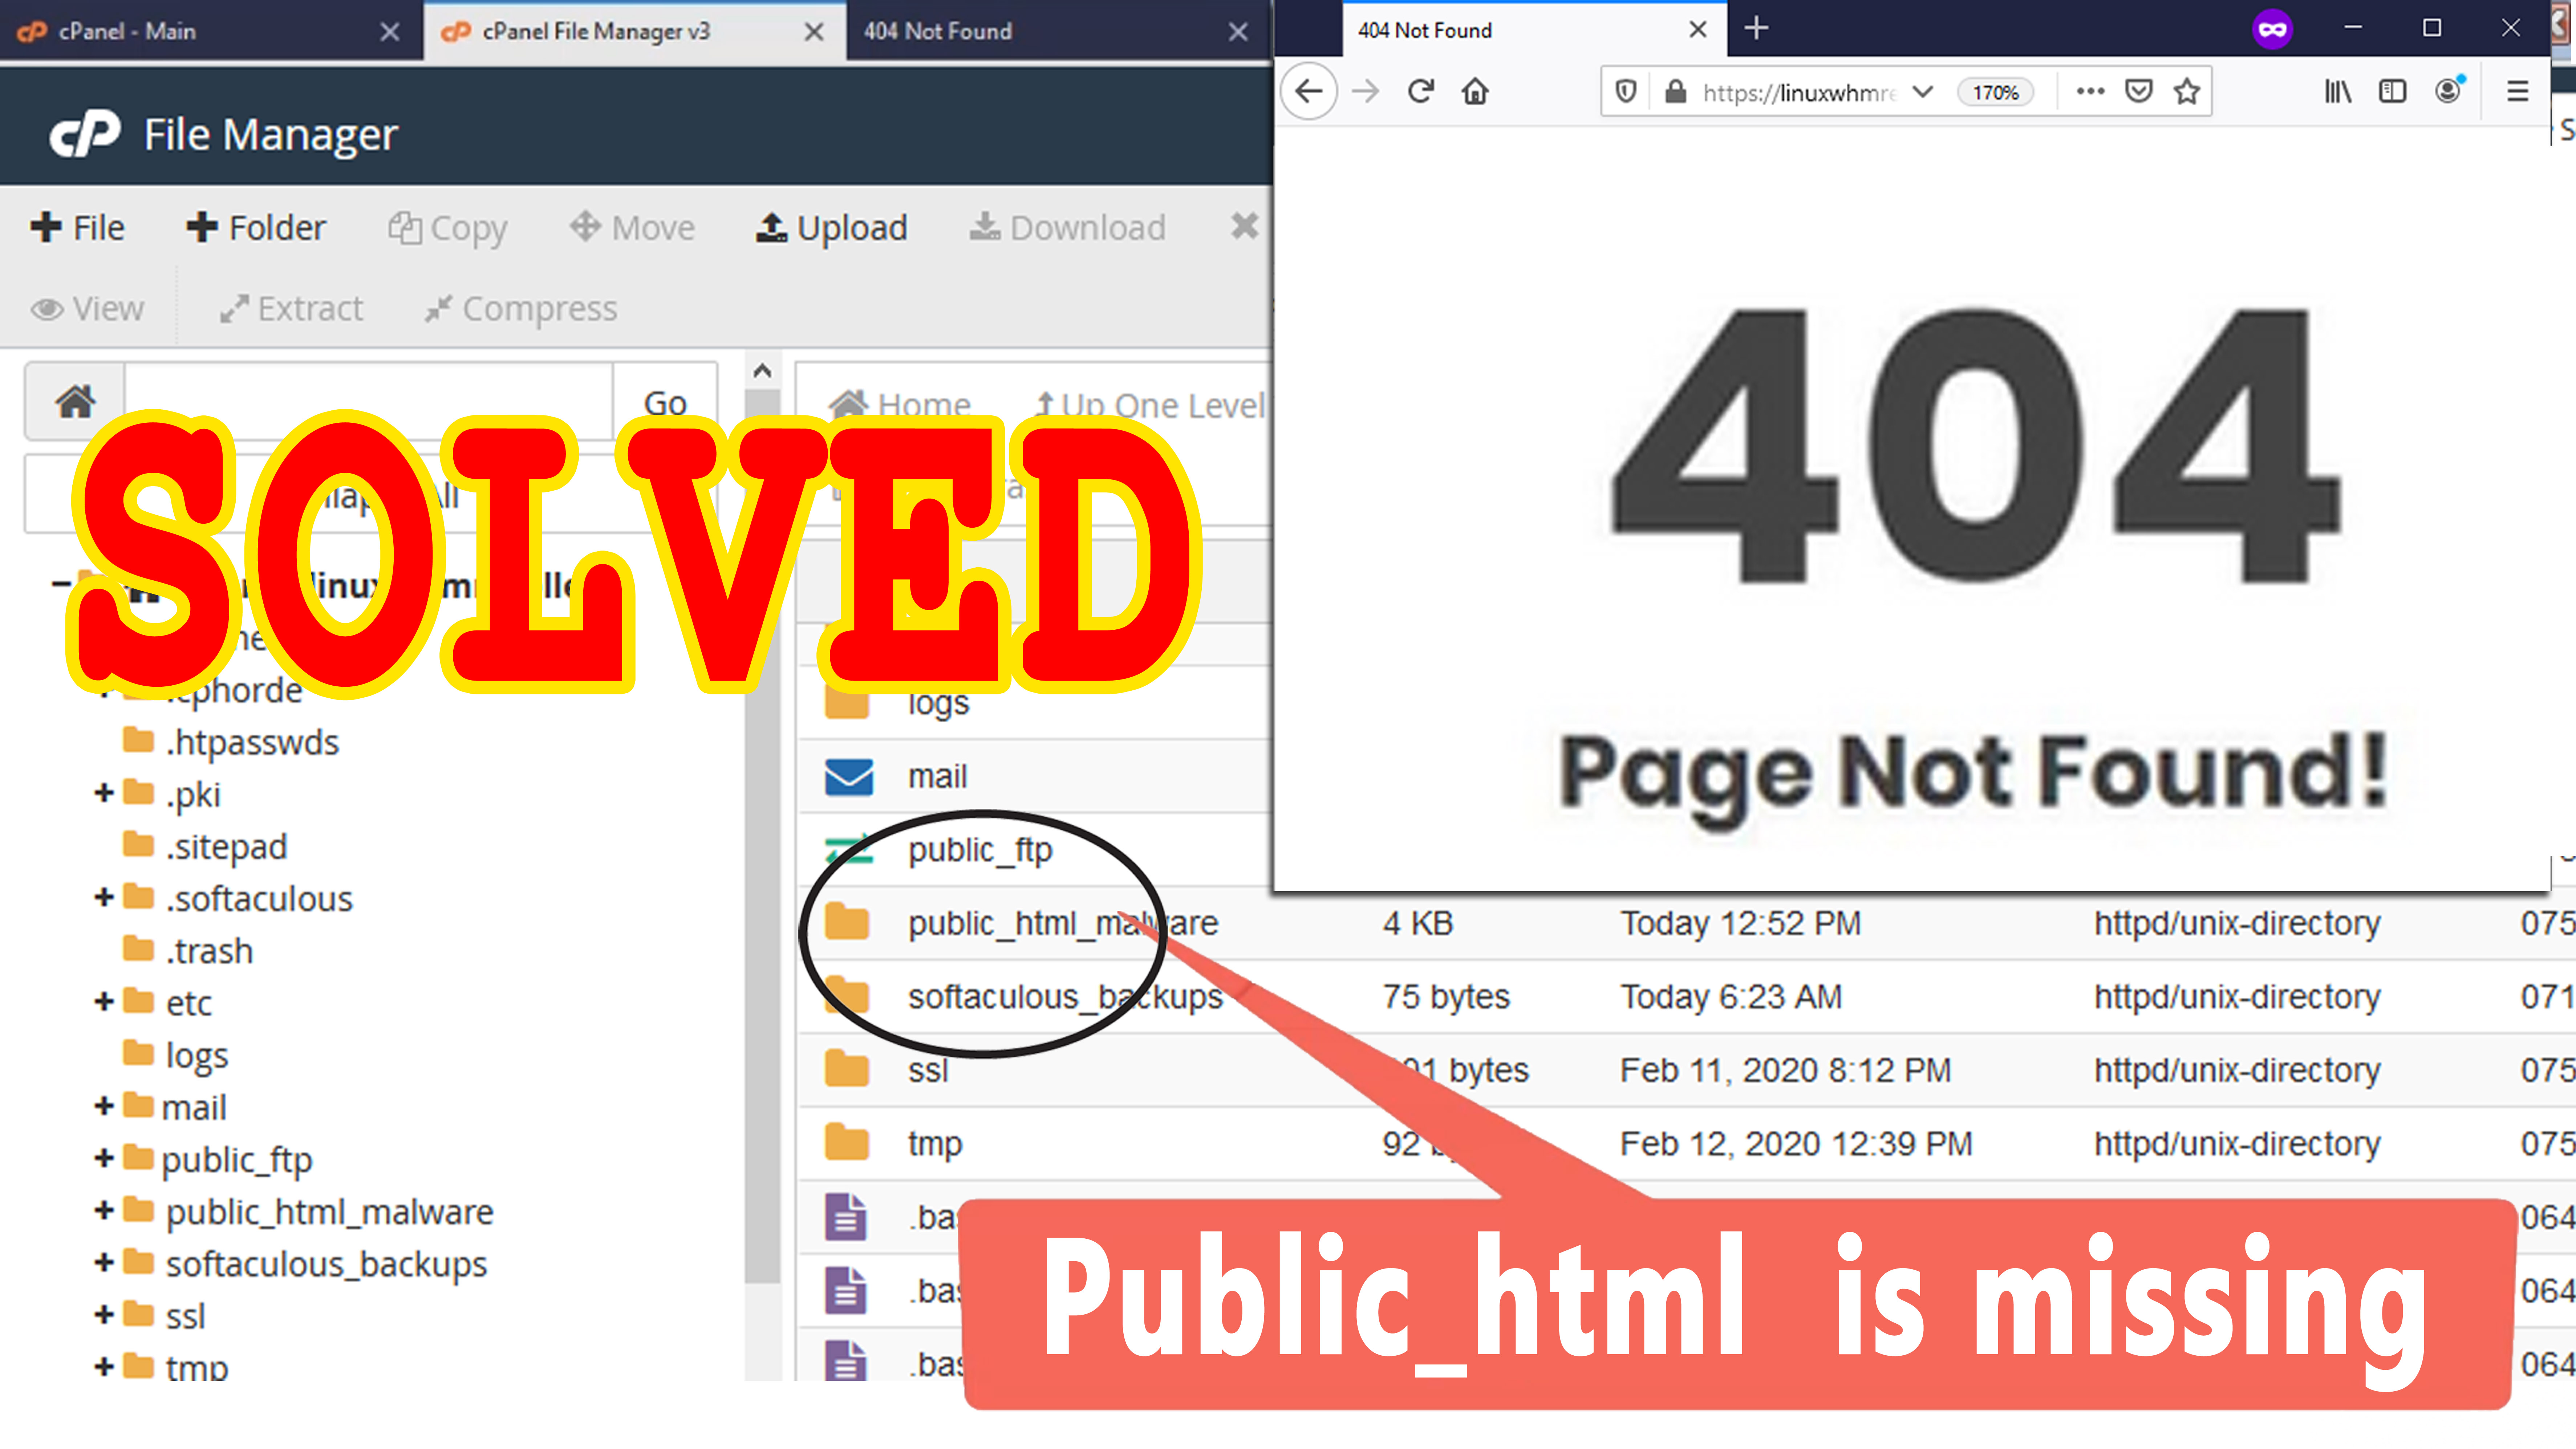Switch to the cPanel - Main tab

point(127,31)
